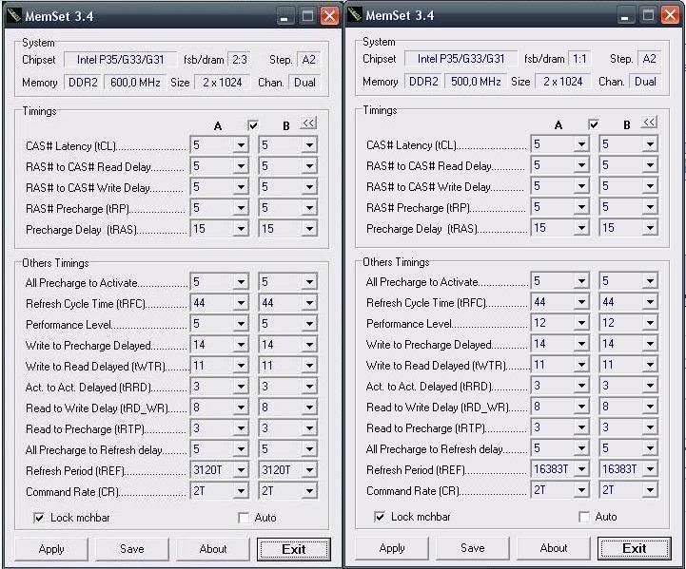Image resolution: width=686 pixels, height=569 pixels.
Task: Open the 16383T Refresh Period dropdown for channel B
Action: [650, 469]
